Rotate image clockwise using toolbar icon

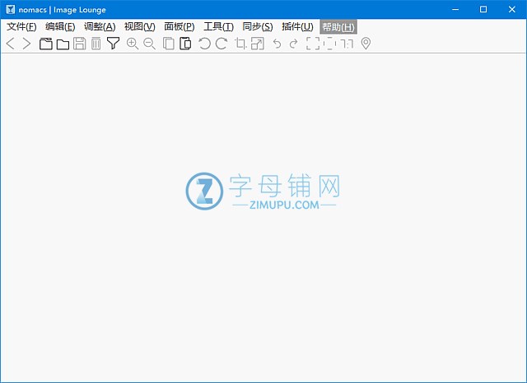[x=221, y=44]
